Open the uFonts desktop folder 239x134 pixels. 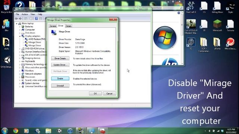click(x=217, y=44)
